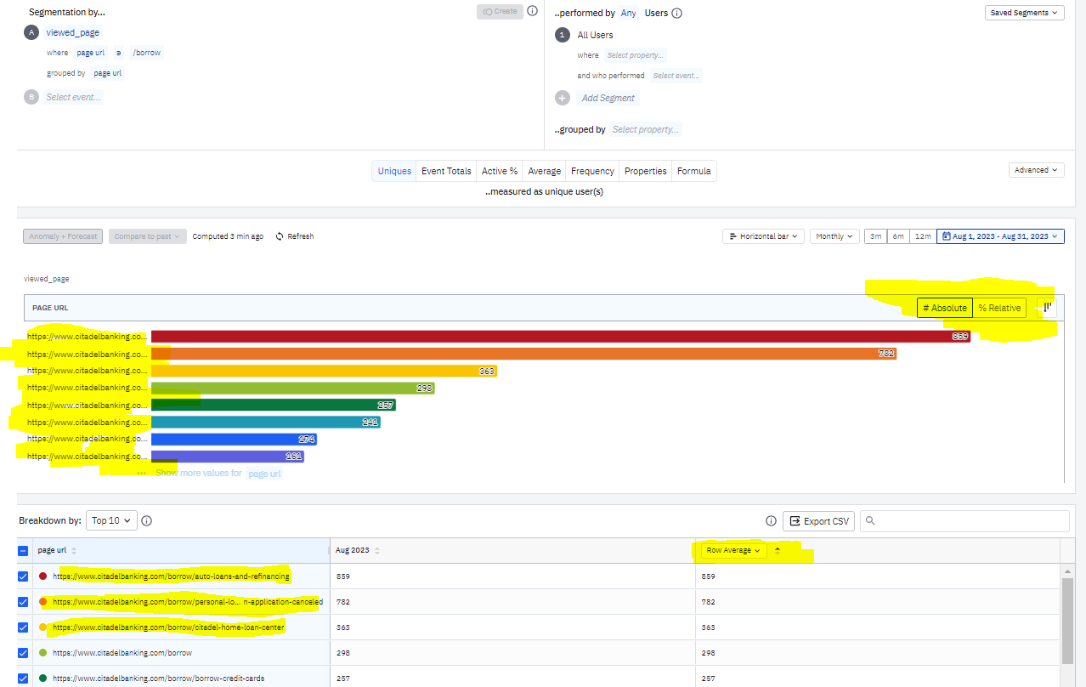The width and height of the screenshot is (1086, 687).
Task: Click the Add Segment button
Action: pyautogui.click(x=608, y=98)
